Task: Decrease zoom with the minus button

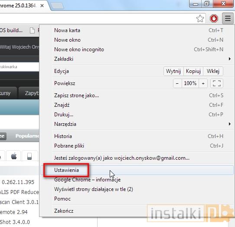Action: [177, 83]
